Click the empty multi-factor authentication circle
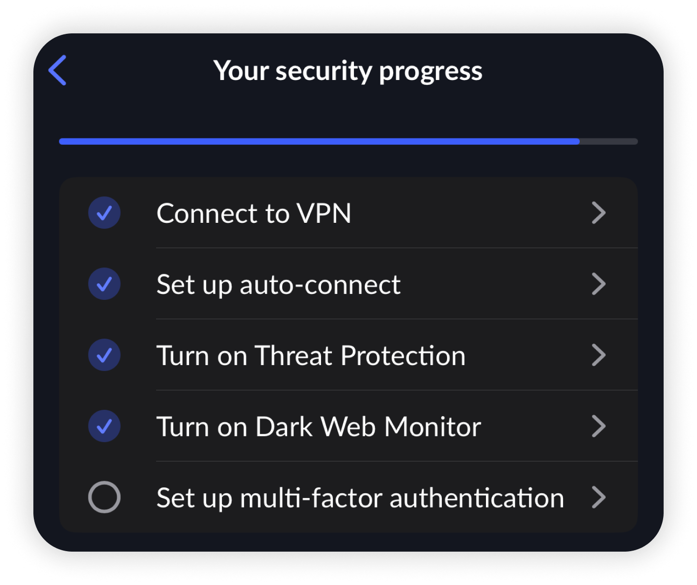The height and width of the screenshot is (585, 697). 104,497
